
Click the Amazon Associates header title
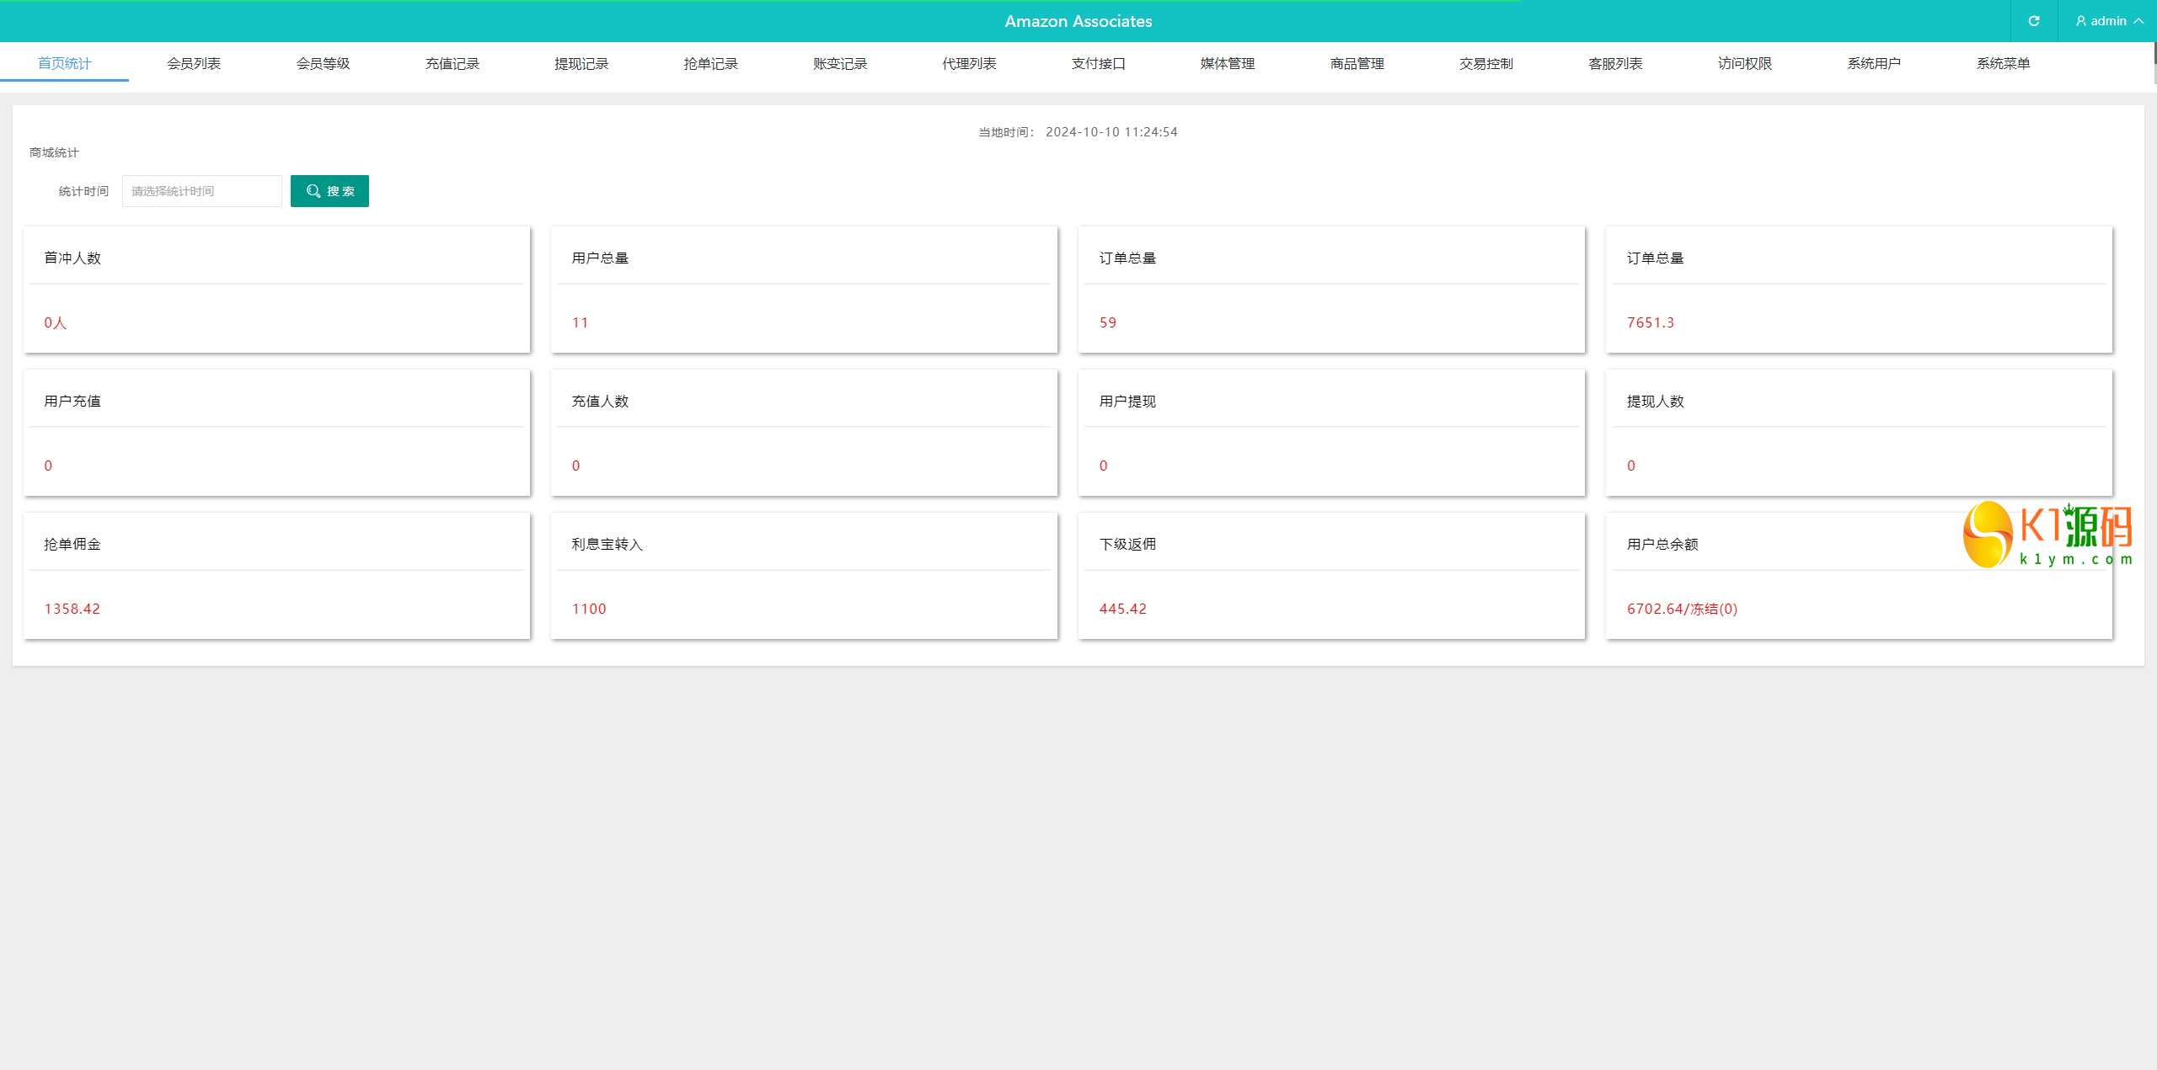pos(1078,21)
